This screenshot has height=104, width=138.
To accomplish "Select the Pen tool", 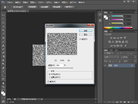I will [3, 68].
